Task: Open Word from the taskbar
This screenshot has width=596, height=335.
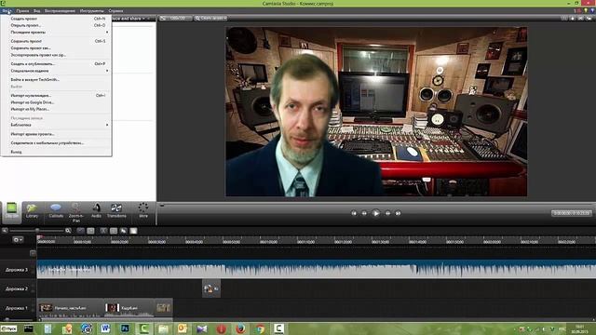Action: (105, 328)
